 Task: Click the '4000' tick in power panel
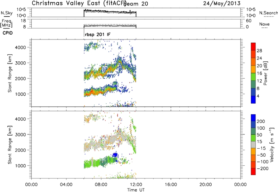coord(21,47)
